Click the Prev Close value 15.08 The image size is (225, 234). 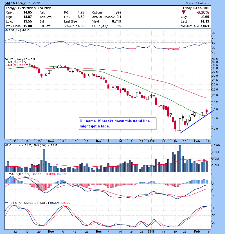tap(28, 26)
